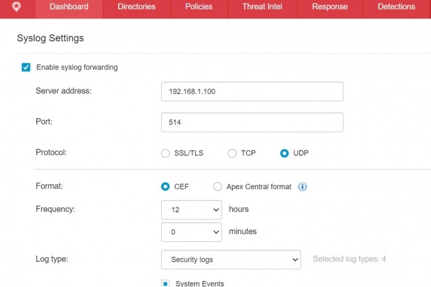The width and height of the screenshot is (431, 287).
Task: Pick the Apex Central format radio button
Action: click(x=217, y=187)
